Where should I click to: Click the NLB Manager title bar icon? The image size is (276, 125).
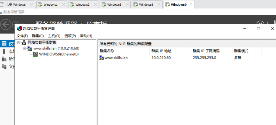[x=19, y=29]
